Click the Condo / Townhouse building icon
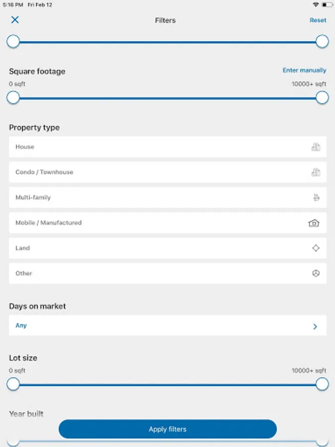The width and height of the screenshot is (335, 447). [x=316, y=172]
